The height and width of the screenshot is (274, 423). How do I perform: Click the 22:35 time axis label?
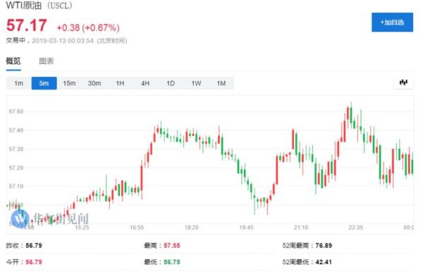355,228
